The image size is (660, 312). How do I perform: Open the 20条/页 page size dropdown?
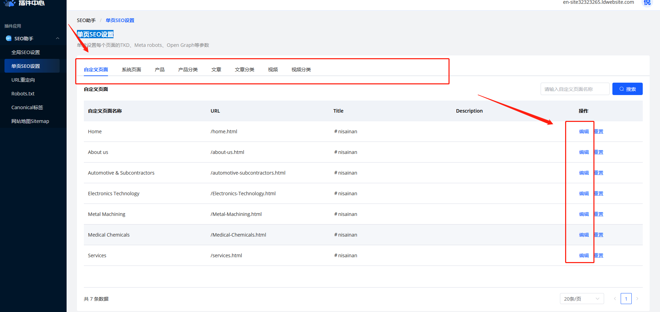(x=582, y=299)
